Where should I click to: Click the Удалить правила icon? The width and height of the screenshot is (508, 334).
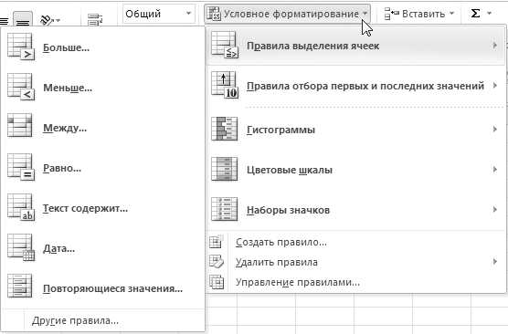tap(217, 262)
